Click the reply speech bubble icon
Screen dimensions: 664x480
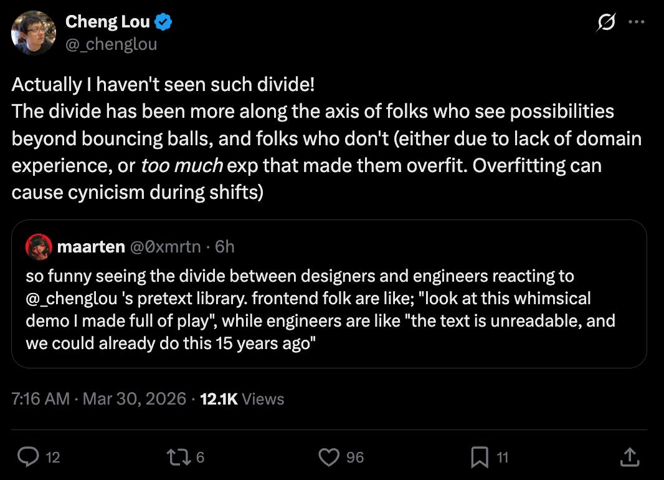(28, 458)
